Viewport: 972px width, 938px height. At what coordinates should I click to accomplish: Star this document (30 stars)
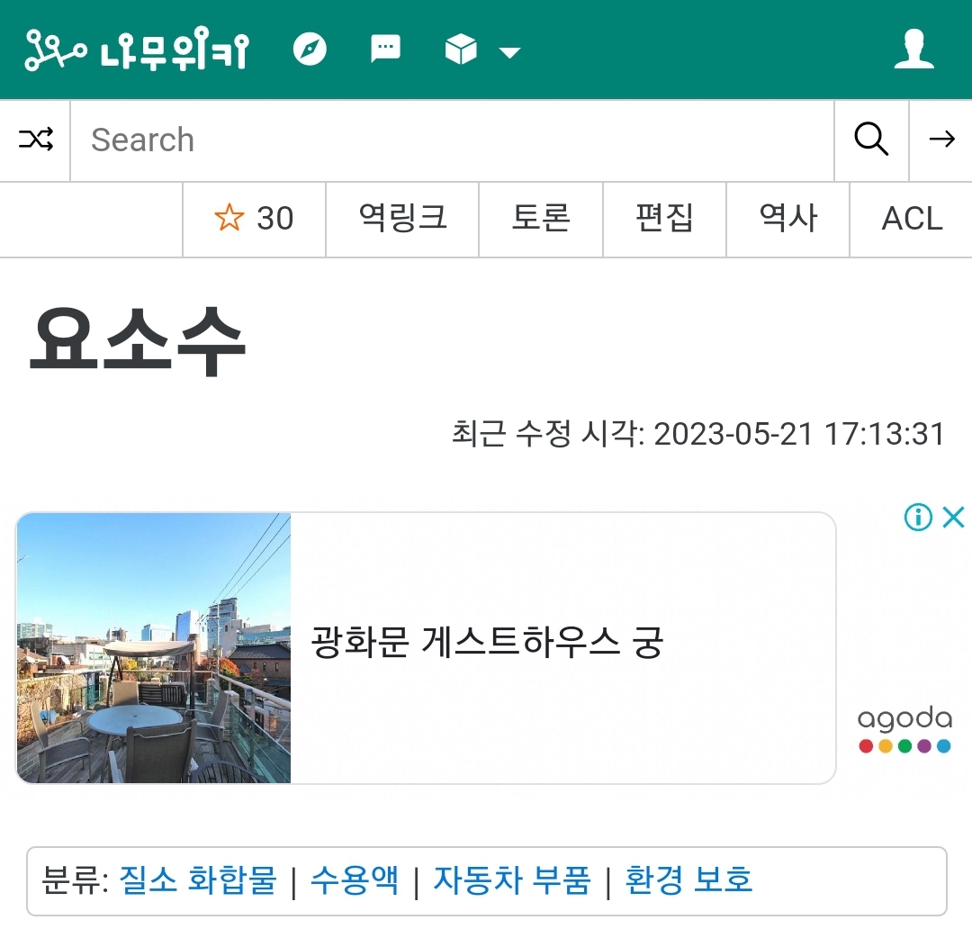coord(254,219)
